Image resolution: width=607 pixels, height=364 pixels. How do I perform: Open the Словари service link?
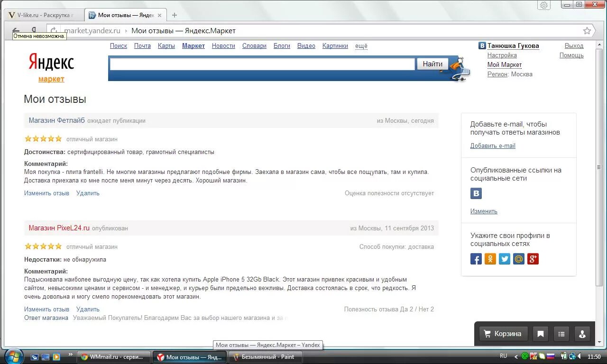254,46
